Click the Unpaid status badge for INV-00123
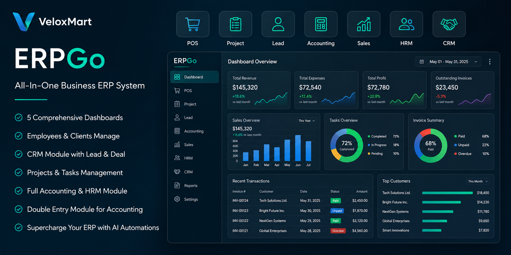The height and width of the screenshot is (255, 511). [x=337, y=211]
